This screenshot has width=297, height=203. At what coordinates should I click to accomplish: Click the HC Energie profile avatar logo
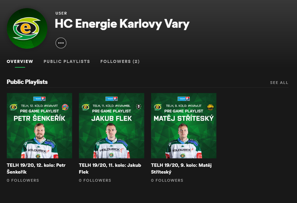(x=27, y=28)
